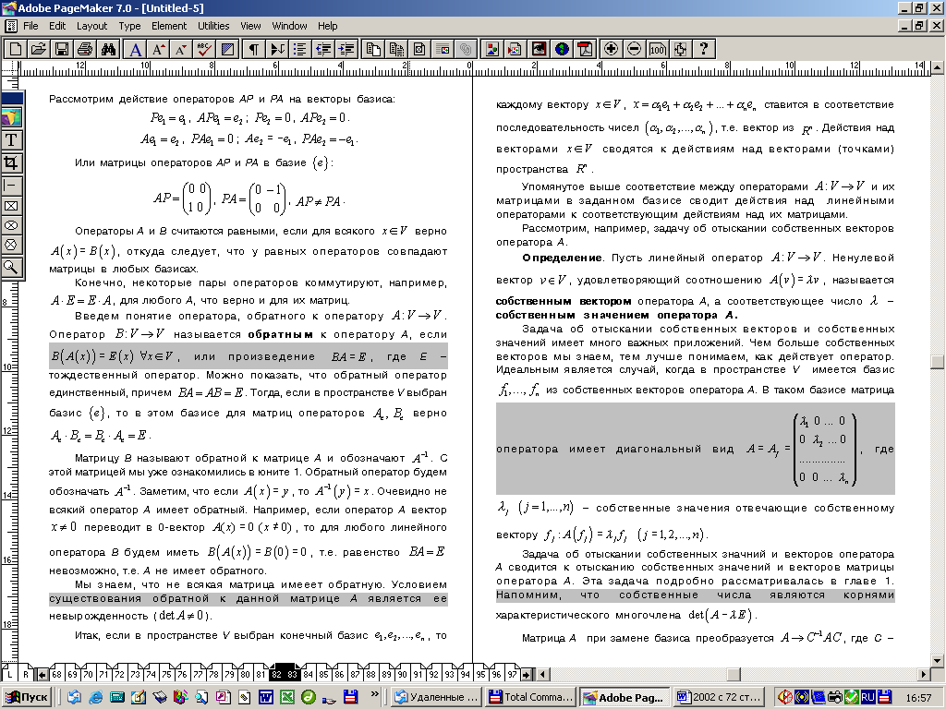Select the Rectangle Frame tool in toolbox
This screenshot has height=709, width=946.
point(11,206)
